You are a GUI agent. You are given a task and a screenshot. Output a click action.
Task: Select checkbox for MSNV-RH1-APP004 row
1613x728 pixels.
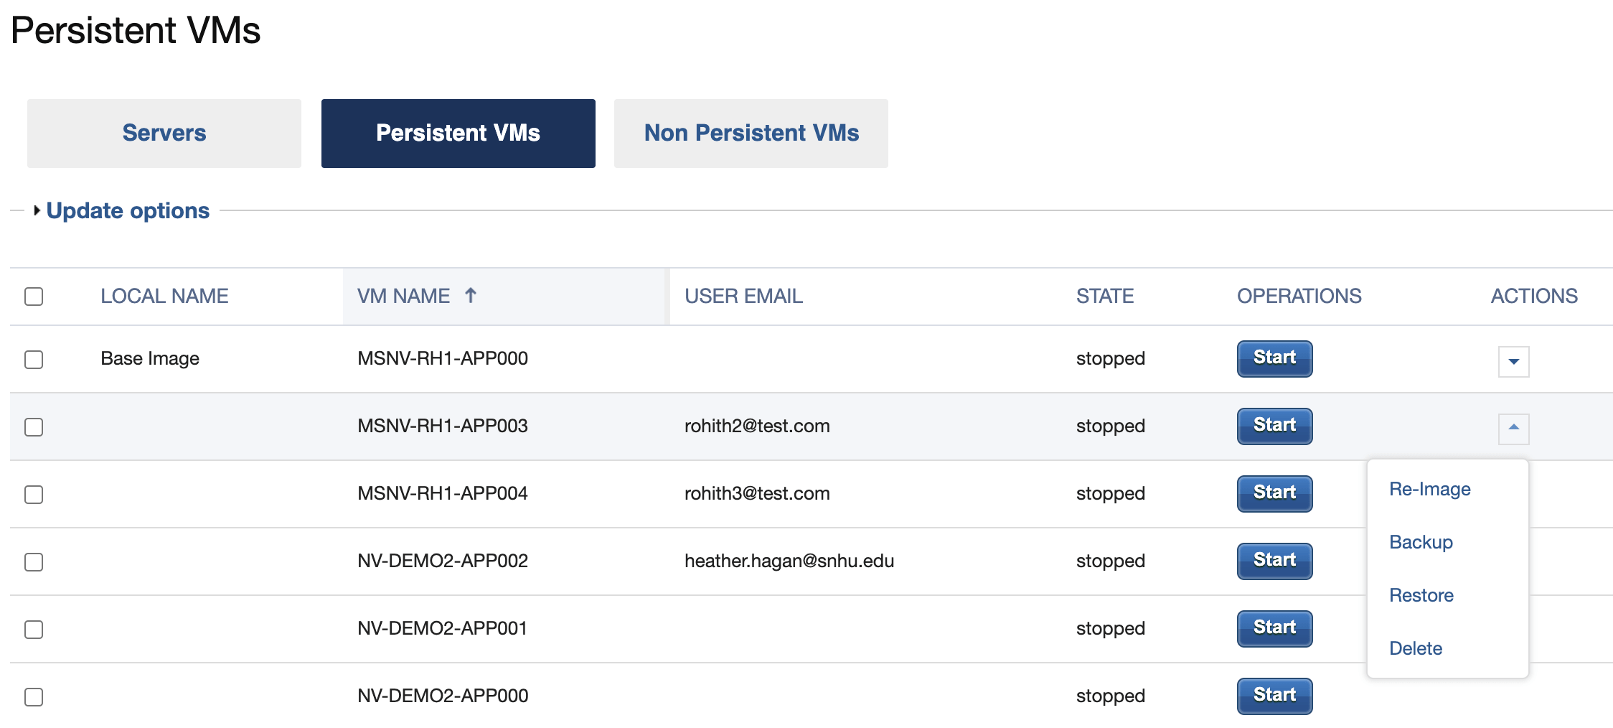pyautogui.click(x=34, y=494)
